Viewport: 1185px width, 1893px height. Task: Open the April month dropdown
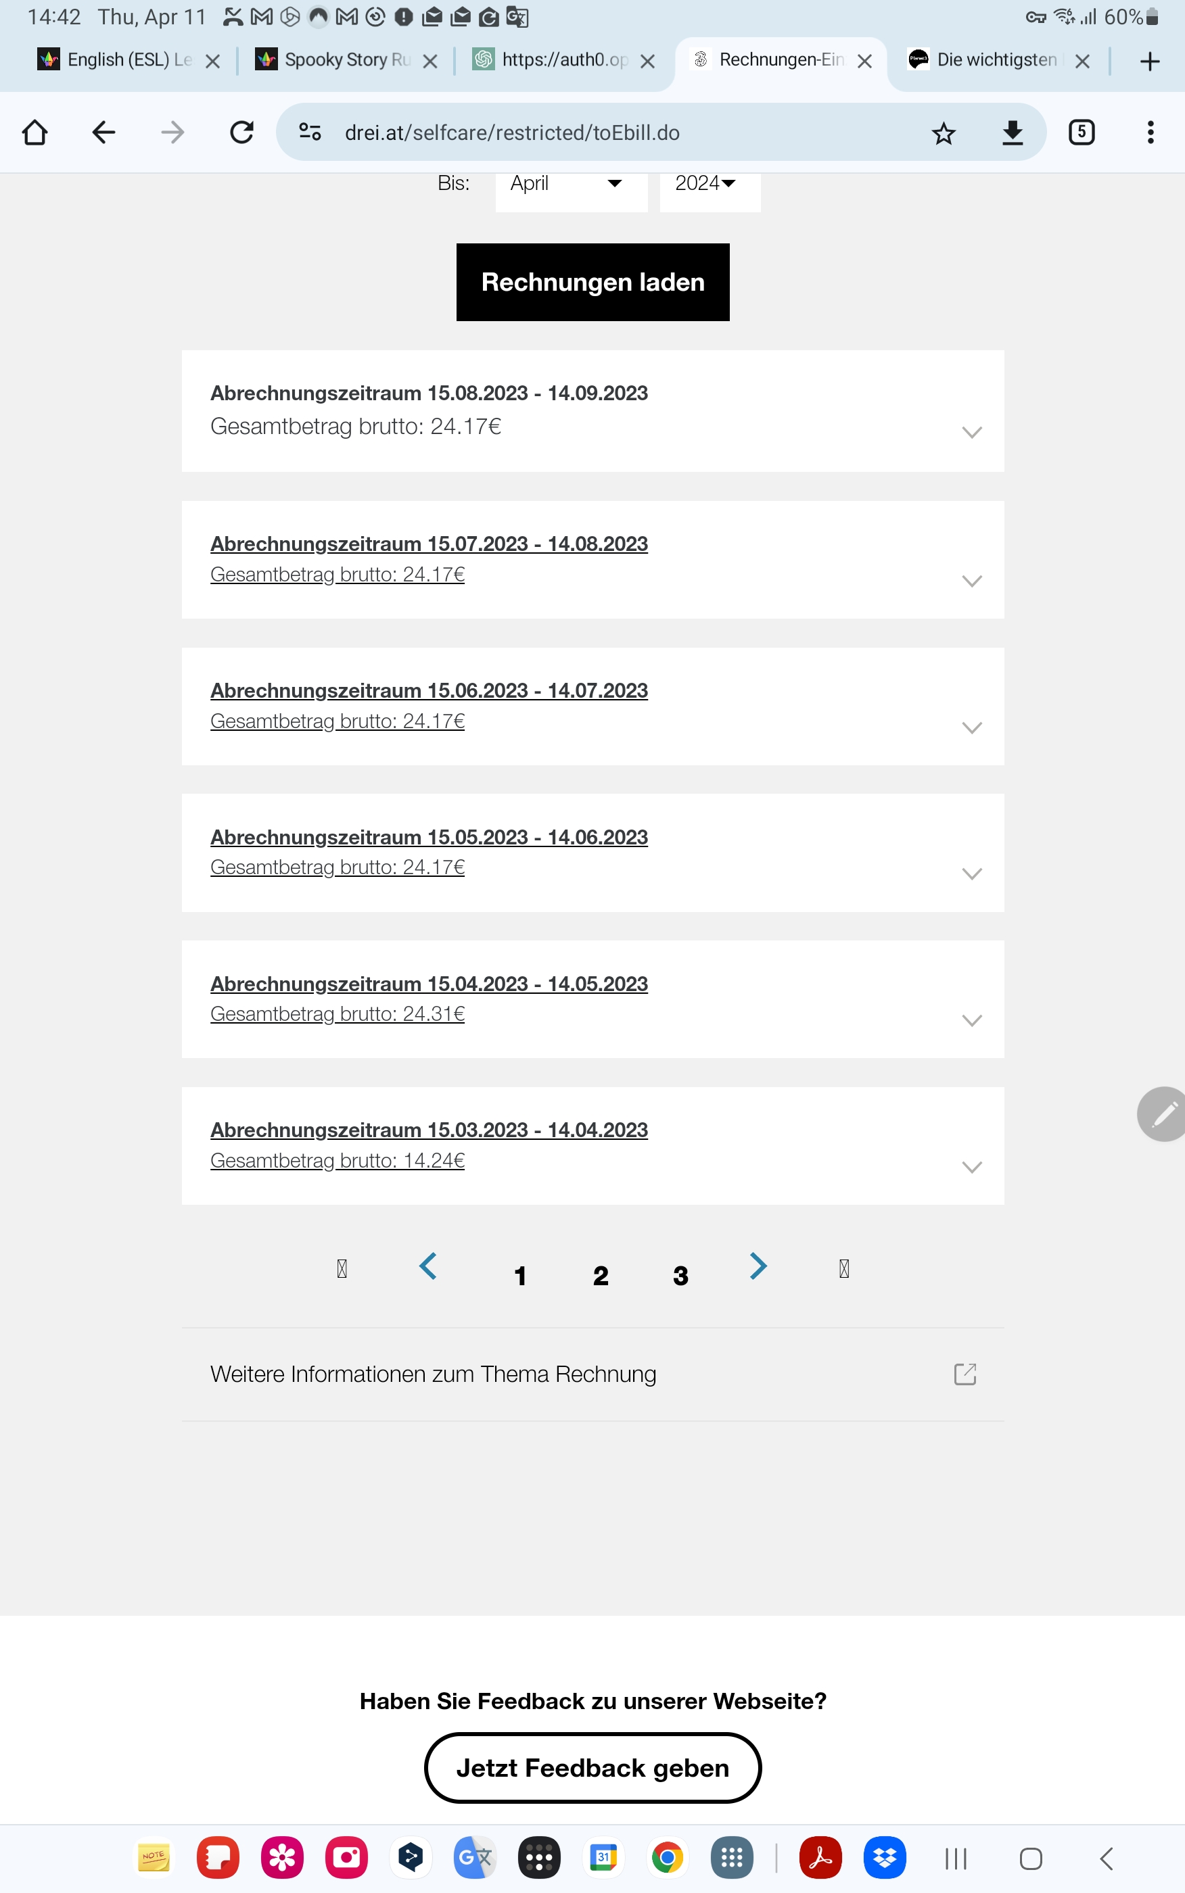coord(571,184)
